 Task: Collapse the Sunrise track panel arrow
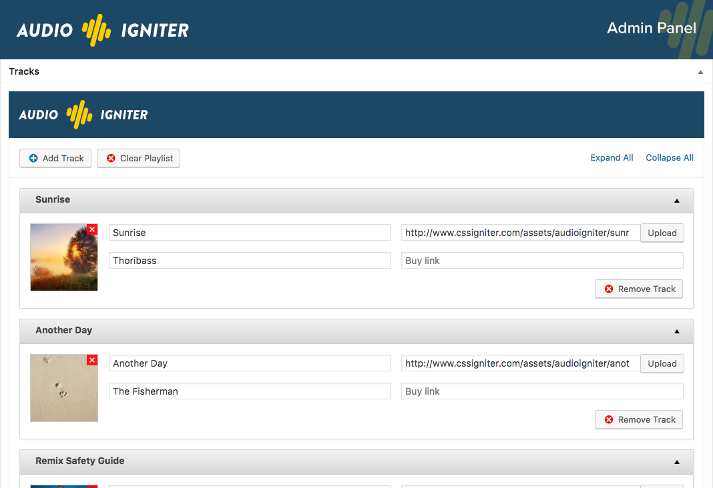tap(677, 201)
